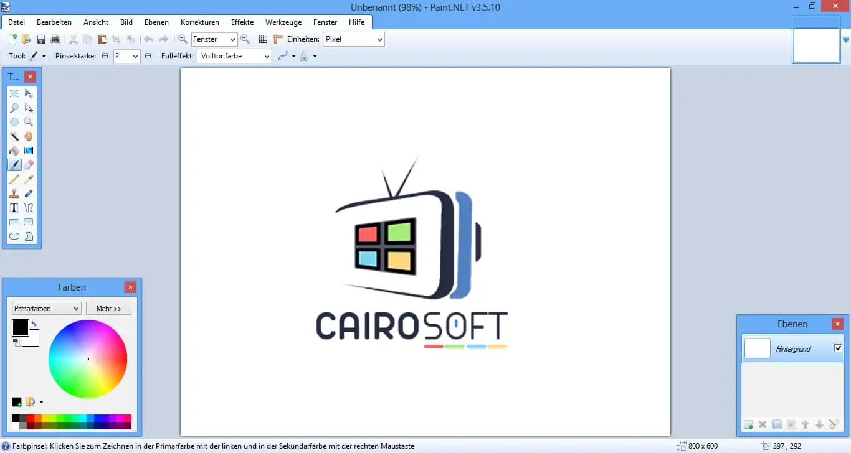851x453 pixels.
Task: Select the Freeform Shape tool
Action: click(29, 236)
